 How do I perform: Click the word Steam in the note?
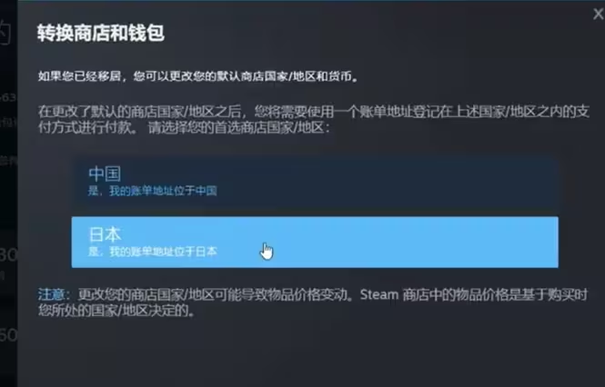(379, 295)
